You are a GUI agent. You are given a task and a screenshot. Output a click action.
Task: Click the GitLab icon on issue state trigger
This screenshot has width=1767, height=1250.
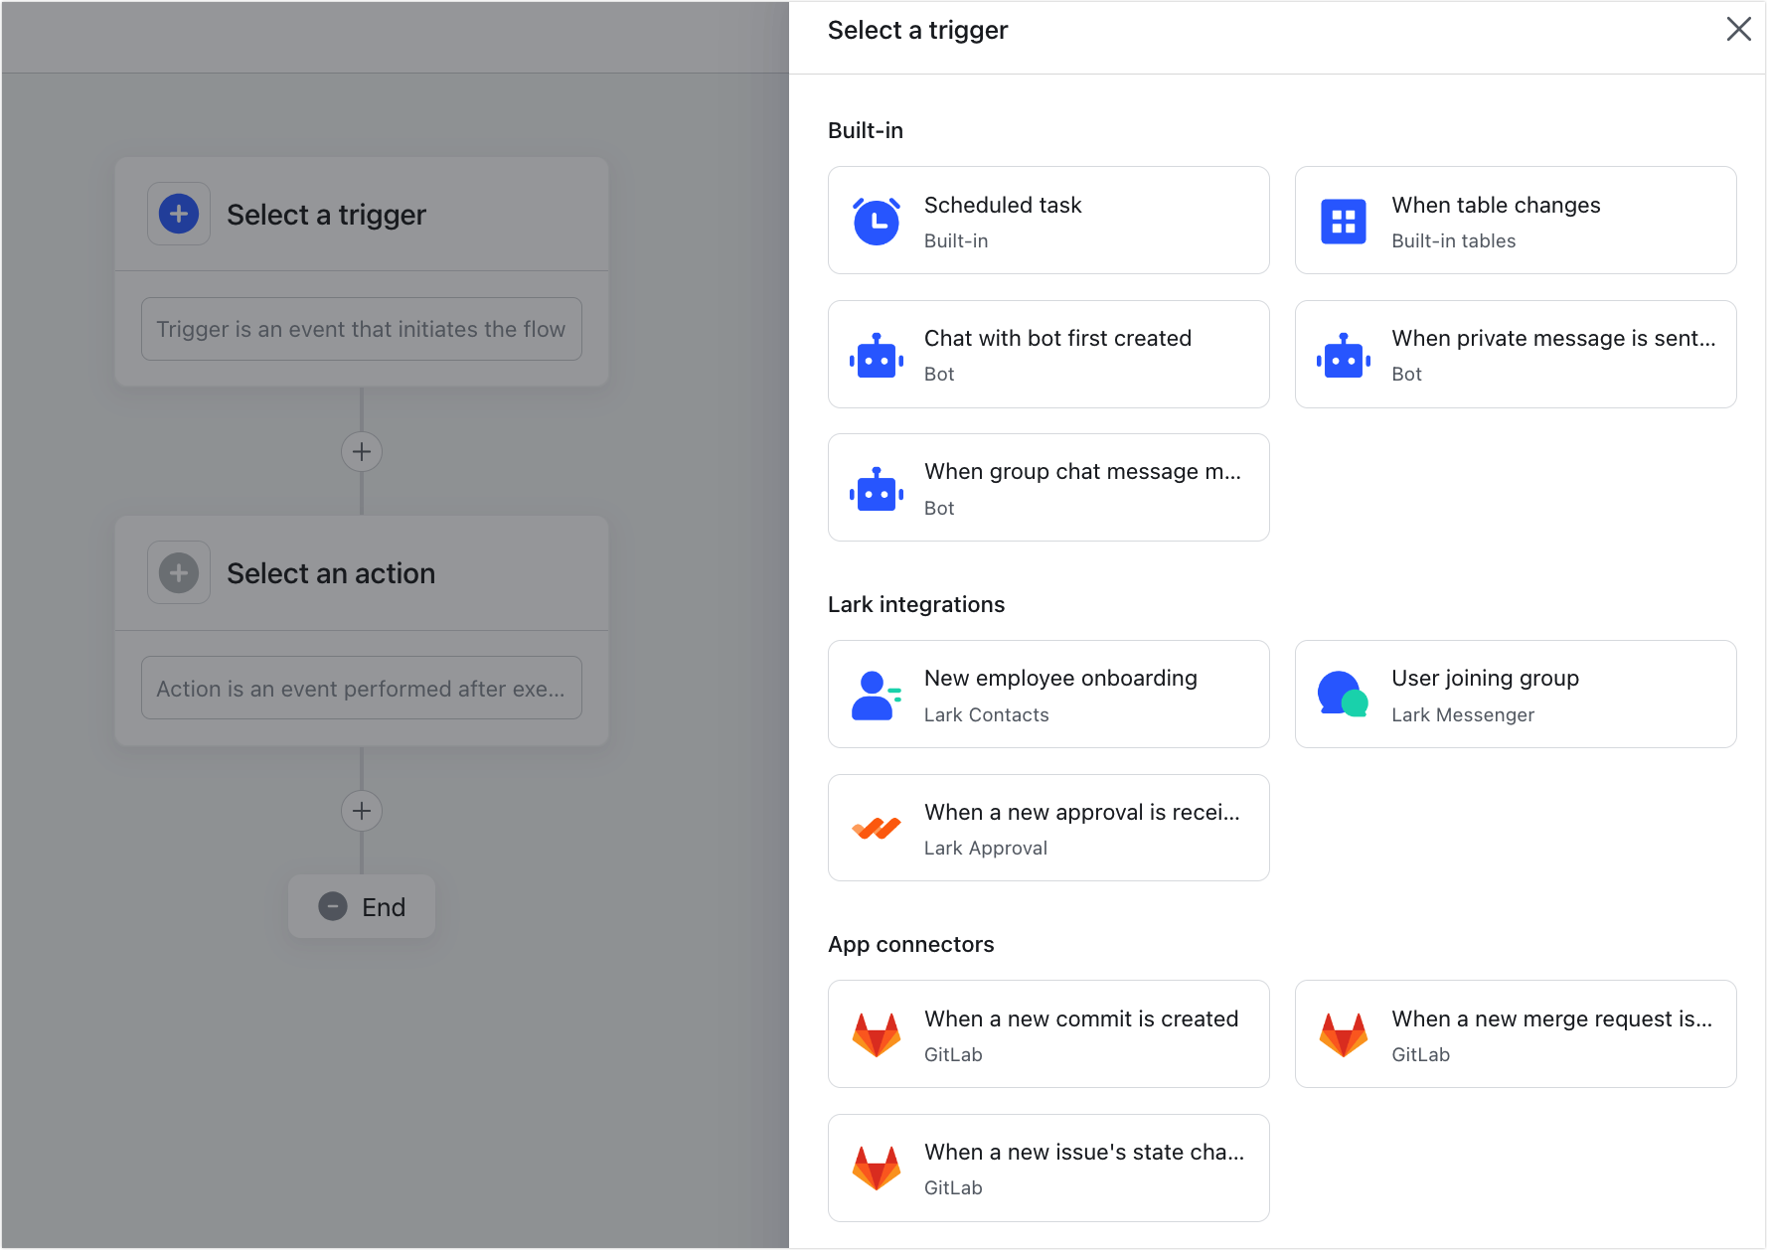pyautogui.click(x=876, y=1168)
